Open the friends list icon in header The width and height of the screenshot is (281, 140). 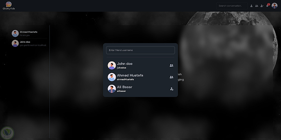coord(257,6)
